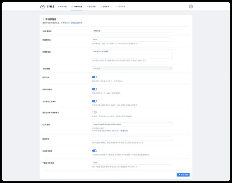This screenshot has height=183, width=232.
Task: Switch to the 存储源设置 tab
Action: (x=76, y=7)
